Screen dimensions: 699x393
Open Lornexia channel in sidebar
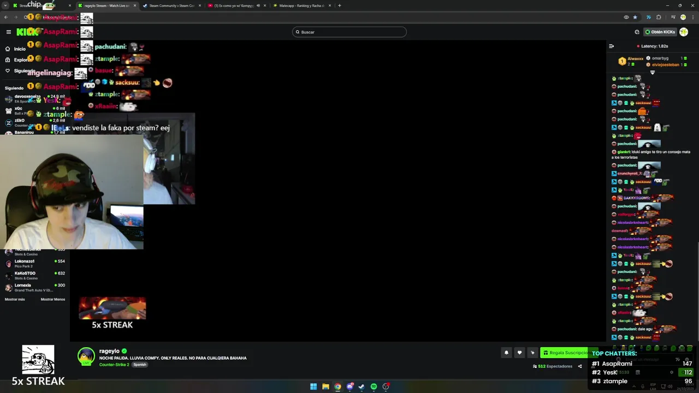pos(35,288)
